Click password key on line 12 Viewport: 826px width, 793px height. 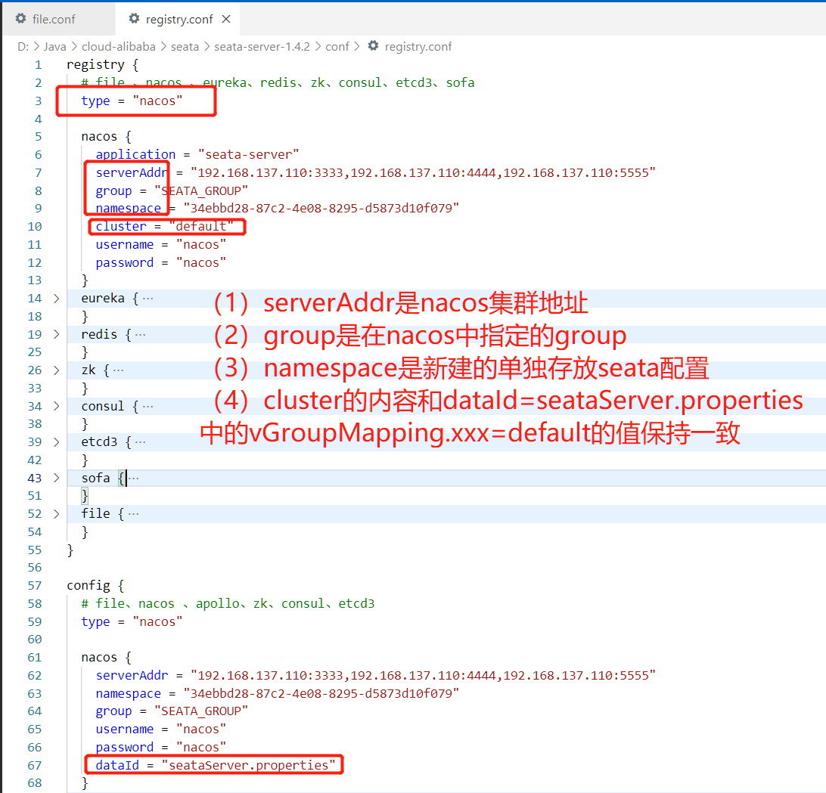124,262
